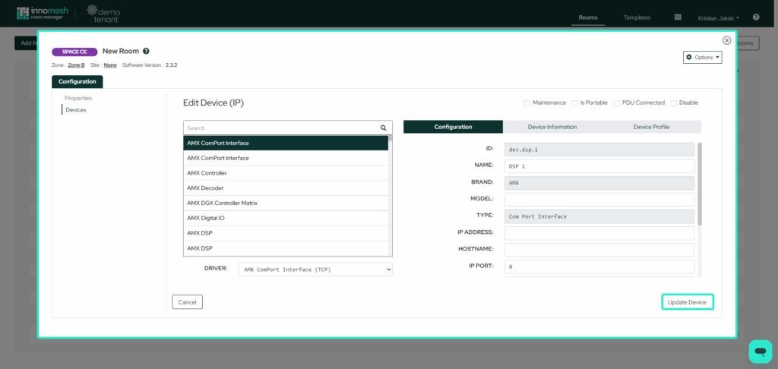Open Kristian Jaksic user menu
Image resolution: width=778 pixels, height=369 pixels.
pos(719,17)
